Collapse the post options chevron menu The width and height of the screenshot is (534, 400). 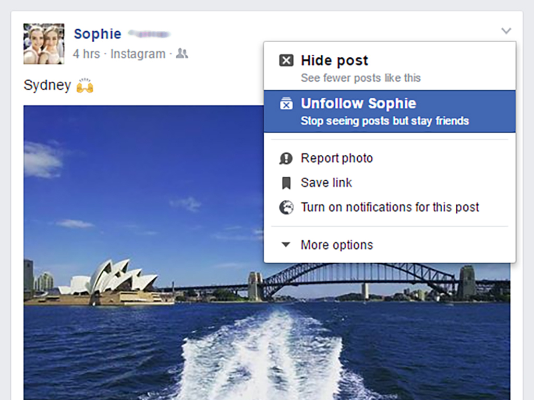pyautogui.click(x=506, y=31)
